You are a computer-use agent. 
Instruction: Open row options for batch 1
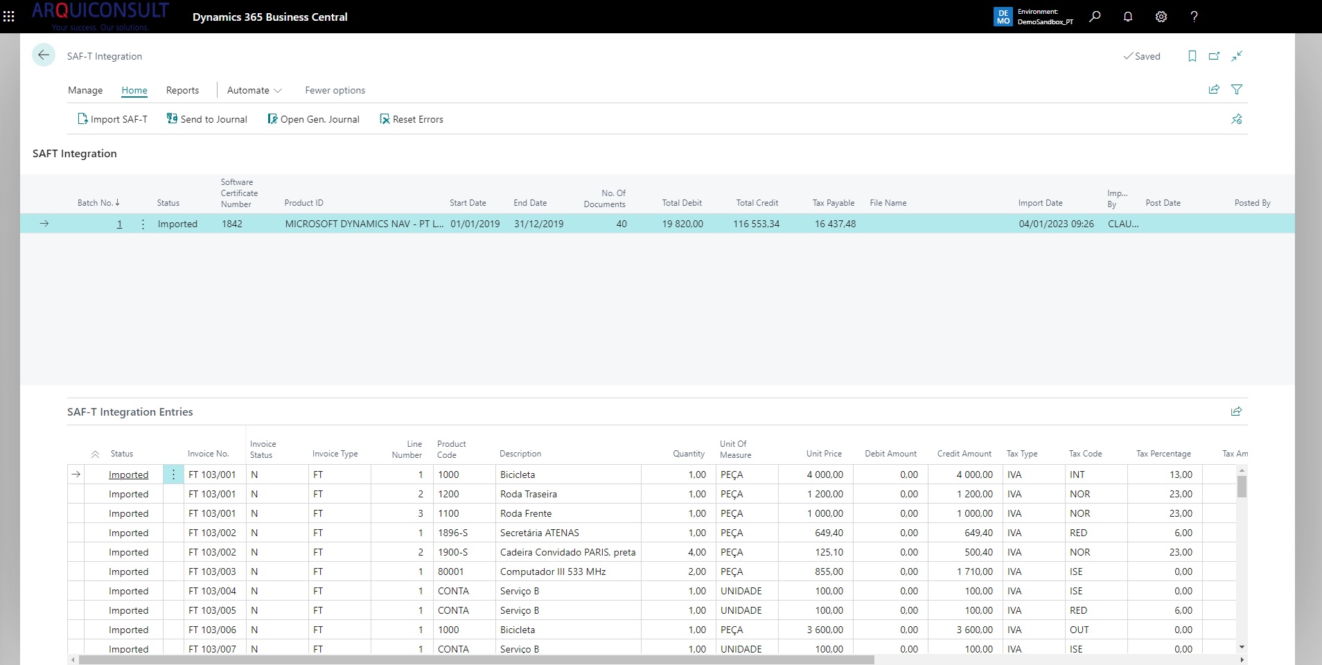143,224
